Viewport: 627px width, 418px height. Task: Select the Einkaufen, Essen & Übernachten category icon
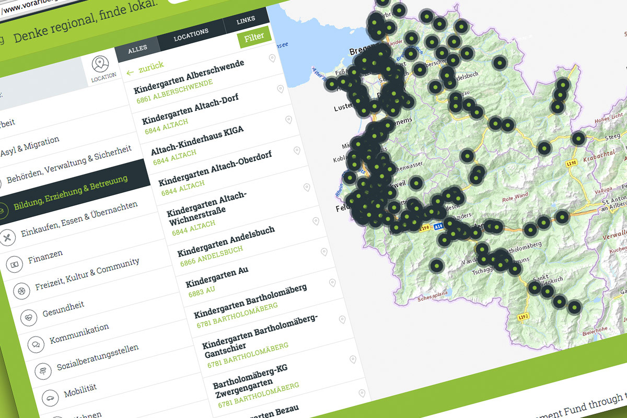pos(6,237)
